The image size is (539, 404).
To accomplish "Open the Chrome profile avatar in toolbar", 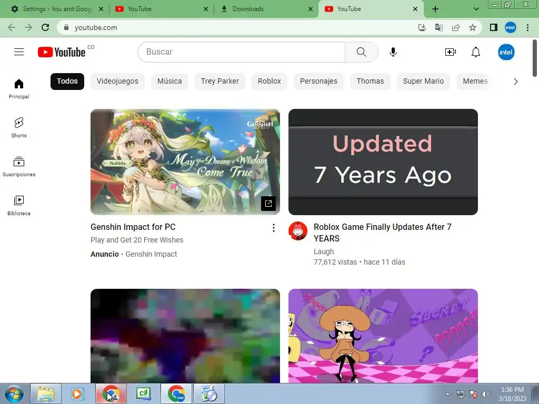I will [511, 27].
